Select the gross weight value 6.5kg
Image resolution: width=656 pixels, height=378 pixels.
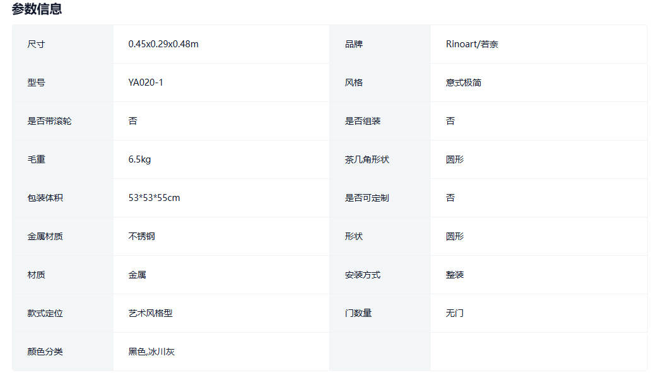[x=139, y=159]
